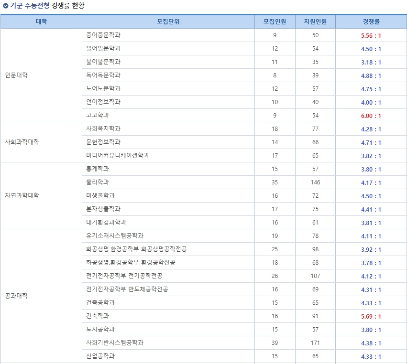The image size is (407, 364).
Task: Click 화공생명.환경공학부 환경공학전공 row name
Action: [x=131, y=262]
